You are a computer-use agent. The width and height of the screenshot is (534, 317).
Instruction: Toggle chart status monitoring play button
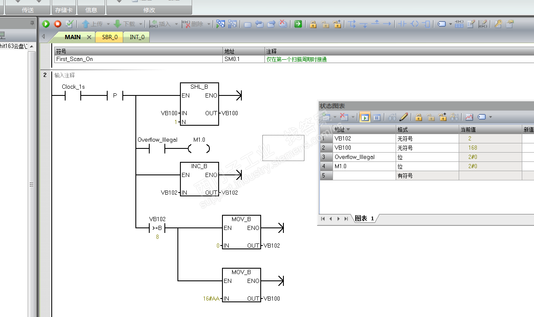point(365,117)
